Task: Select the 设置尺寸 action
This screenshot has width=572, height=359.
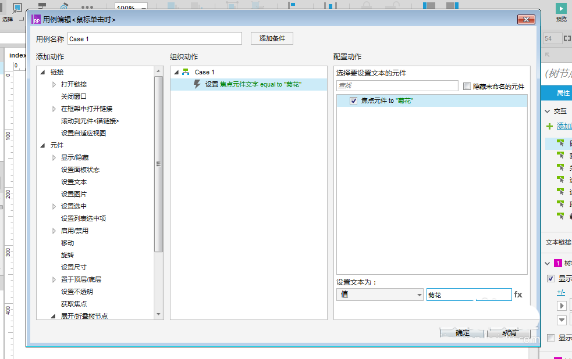Action: tap(74, 267)
